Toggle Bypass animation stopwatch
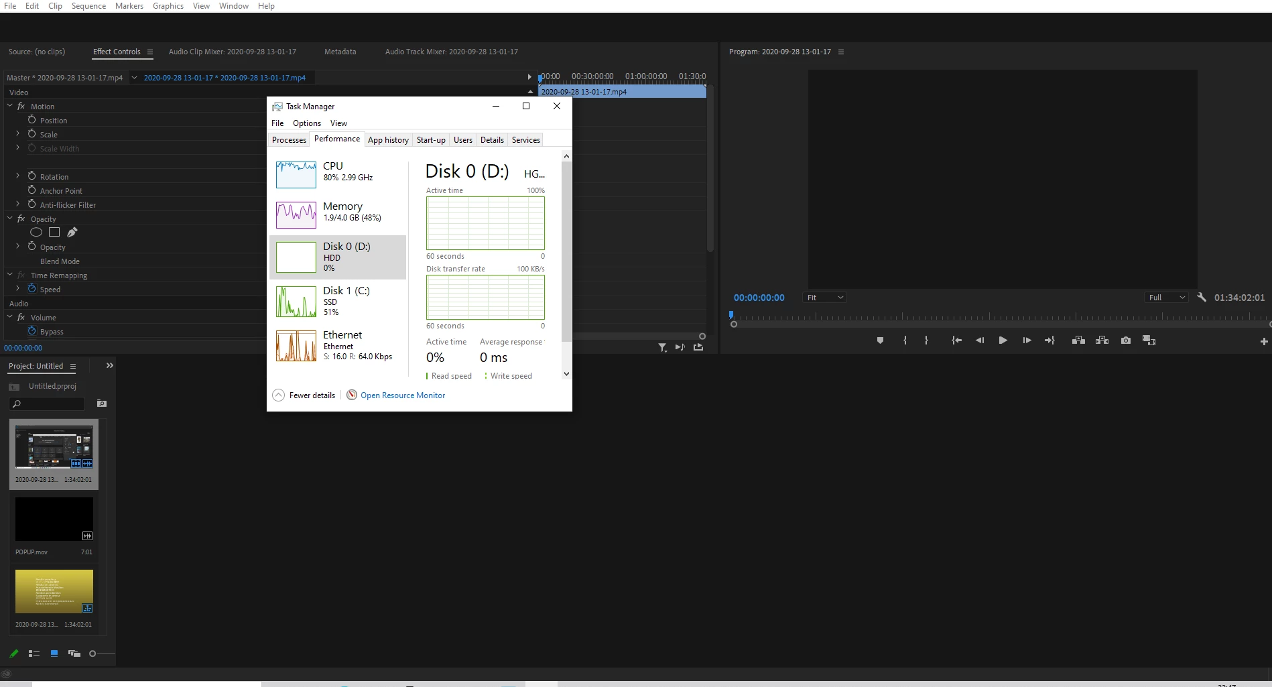 coord(31,330)
